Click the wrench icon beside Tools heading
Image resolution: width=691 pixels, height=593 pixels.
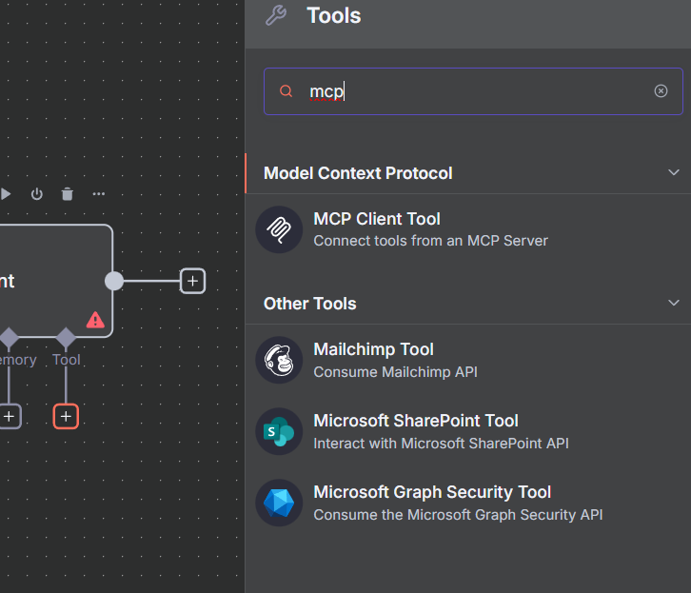[276, 15]
